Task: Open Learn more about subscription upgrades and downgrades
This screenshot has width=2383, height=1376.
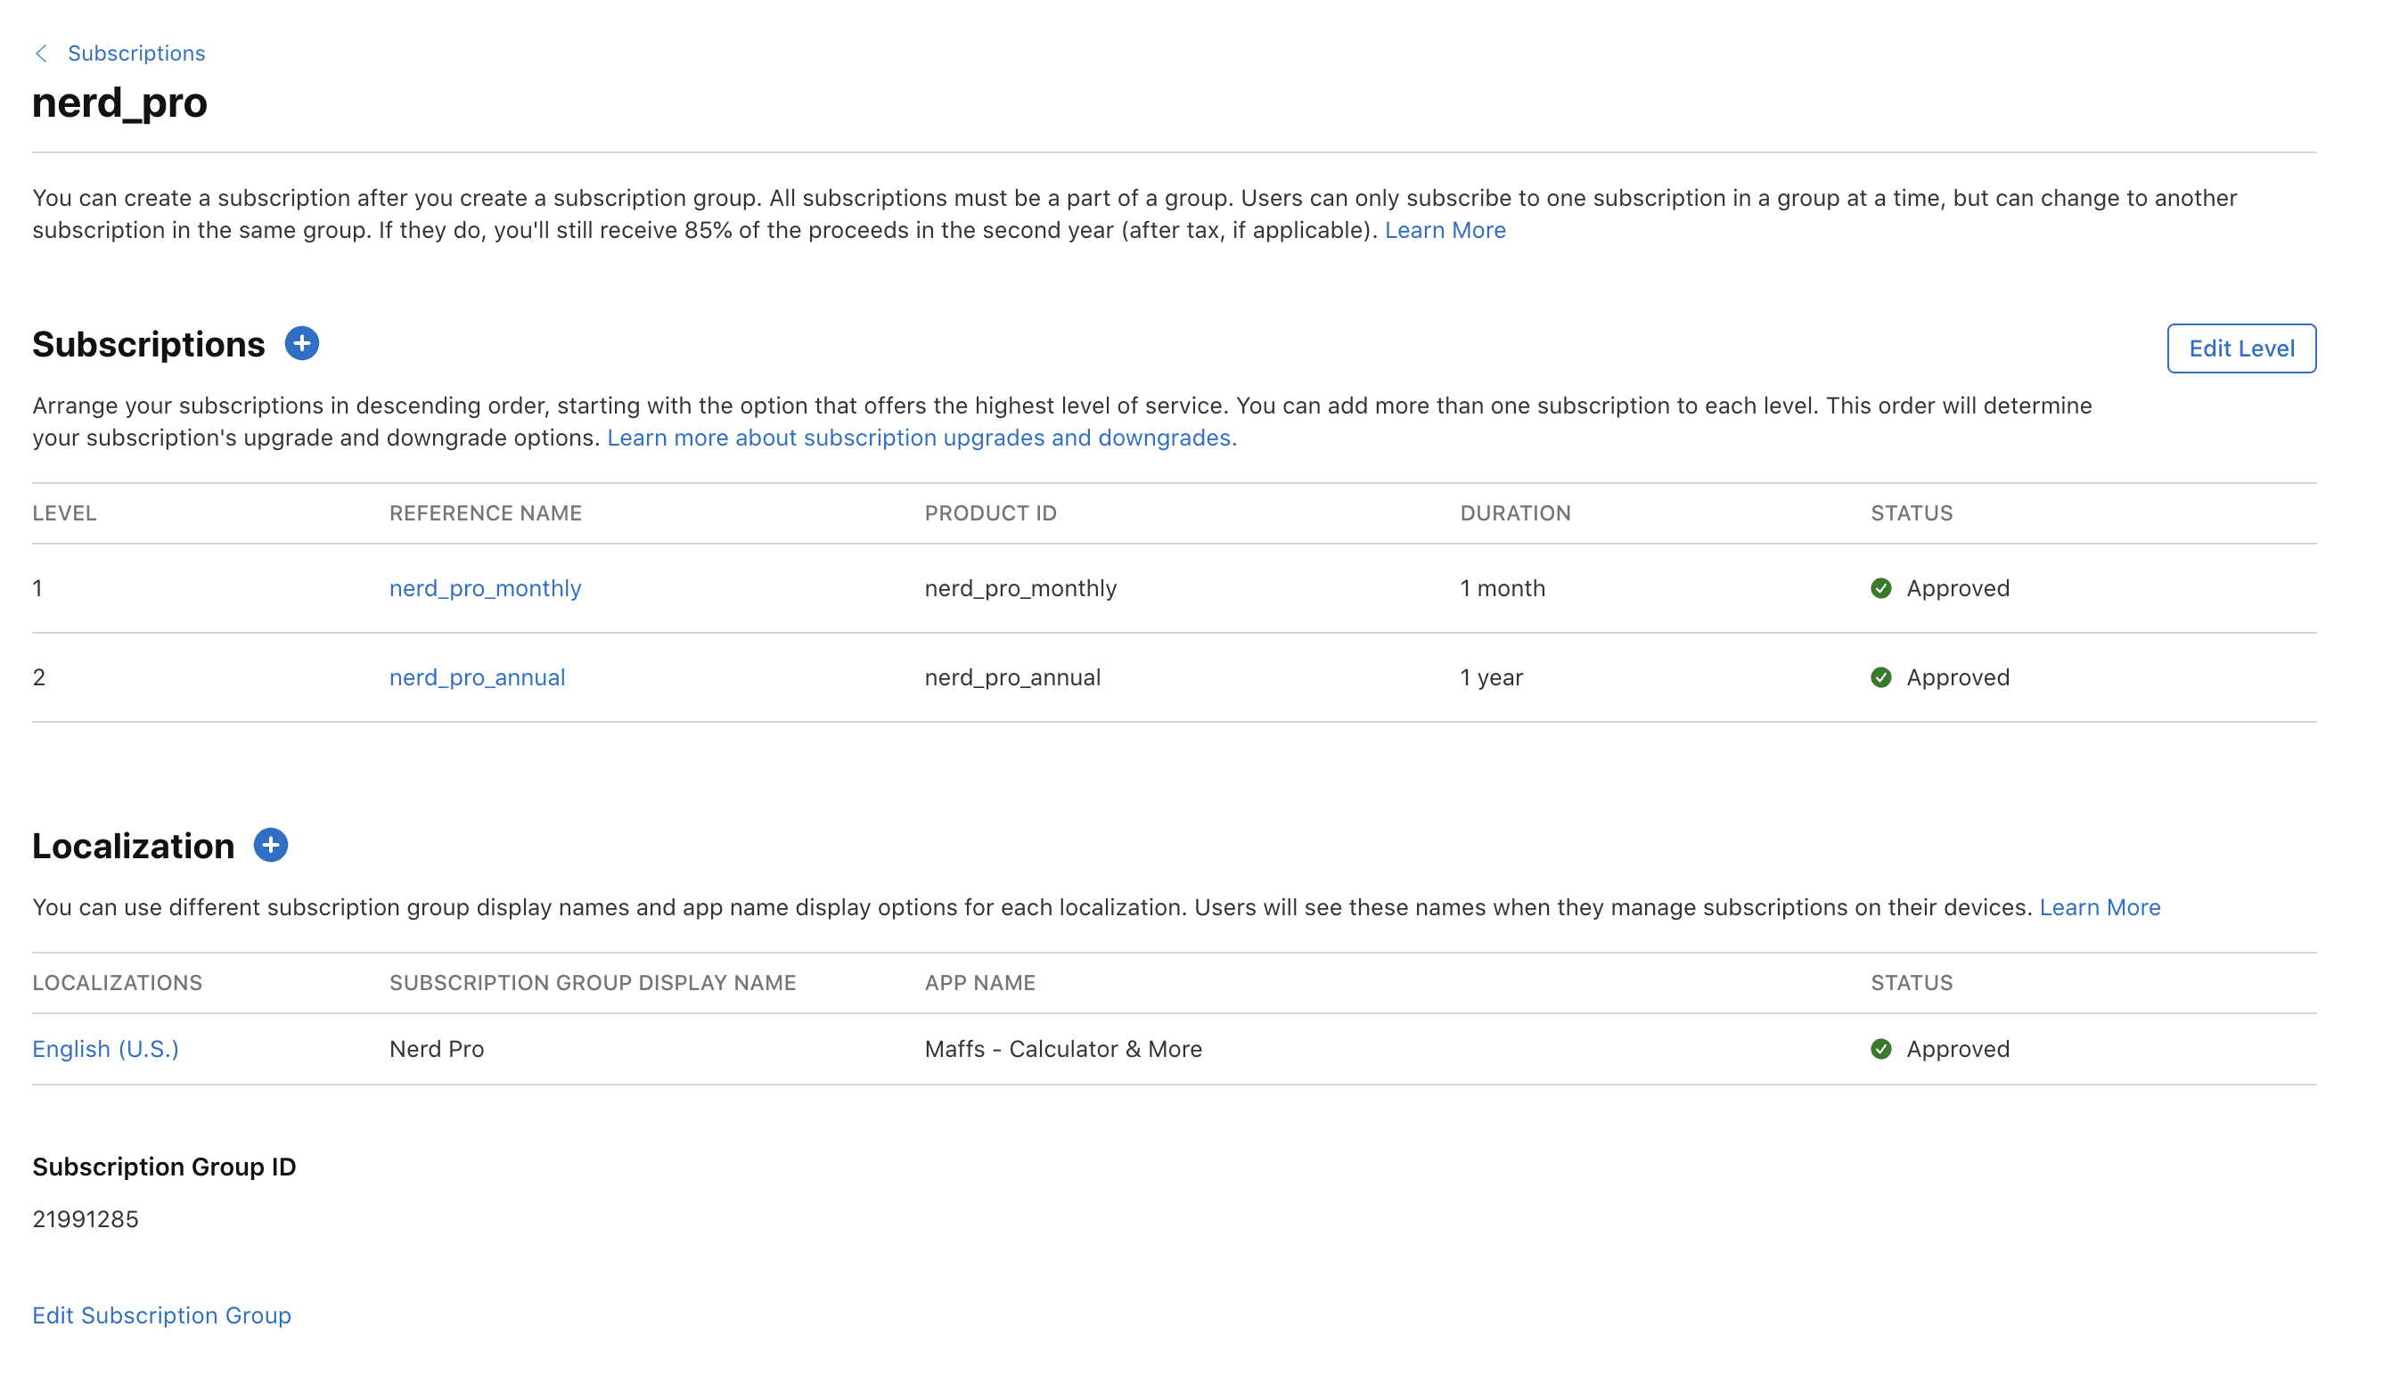Action: [922, 438]
